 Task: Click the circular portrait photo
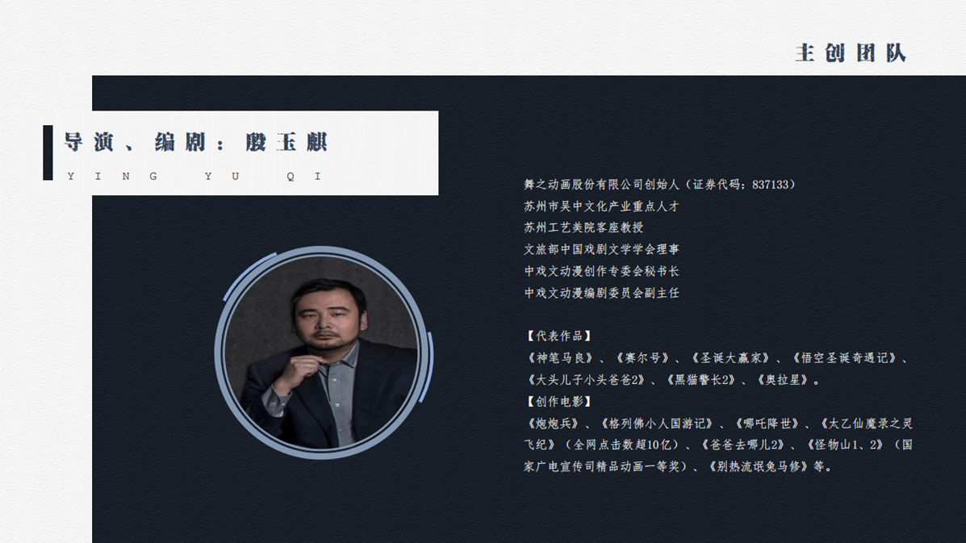point(321,352)
